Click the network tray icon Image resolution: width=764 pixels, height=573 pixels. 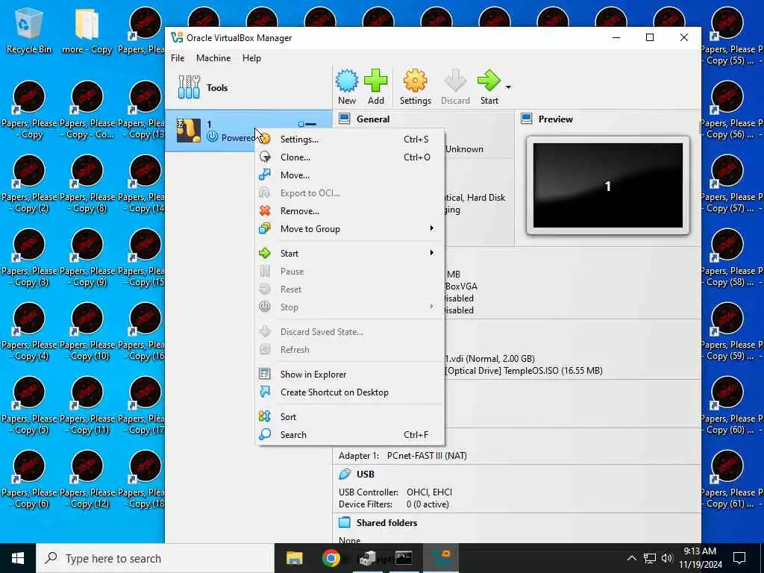pos(650,558)
